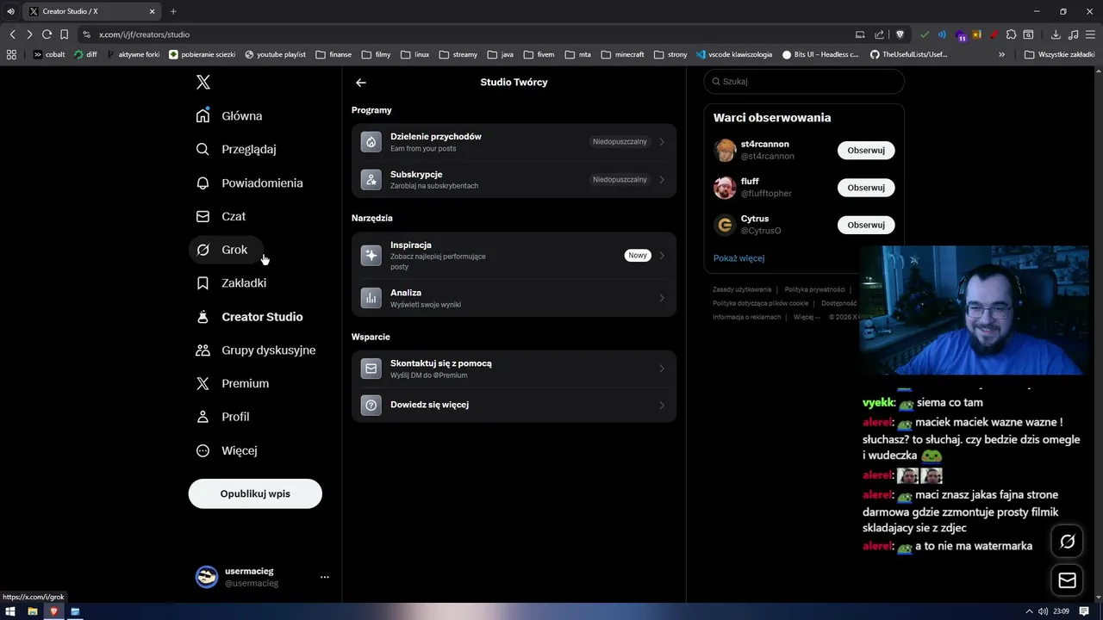Click the Subskrypcje person icon
The width and height of the screenshot is (1103, 620).
(x=371, y=179)
